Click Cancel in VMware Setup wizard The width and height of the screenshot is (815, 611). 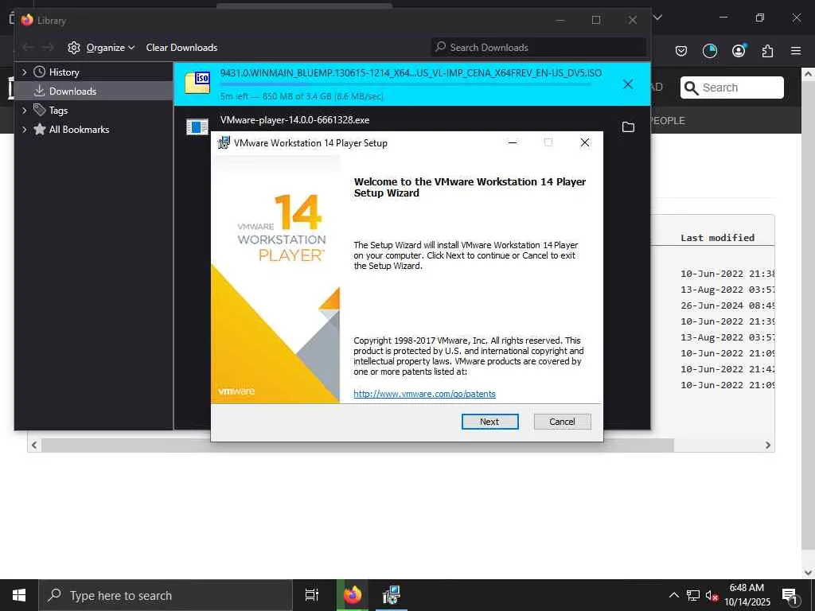[563, 422]
